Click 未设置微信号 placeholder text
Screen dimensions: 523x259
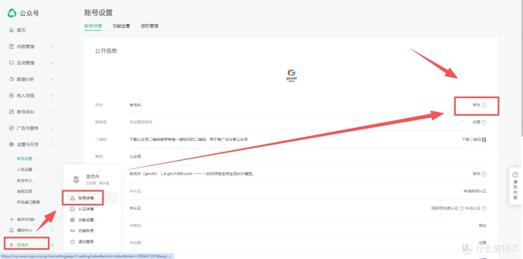pos(141,122)
